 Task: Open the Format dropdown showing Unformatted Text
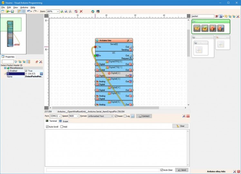[x=112, y=116]
